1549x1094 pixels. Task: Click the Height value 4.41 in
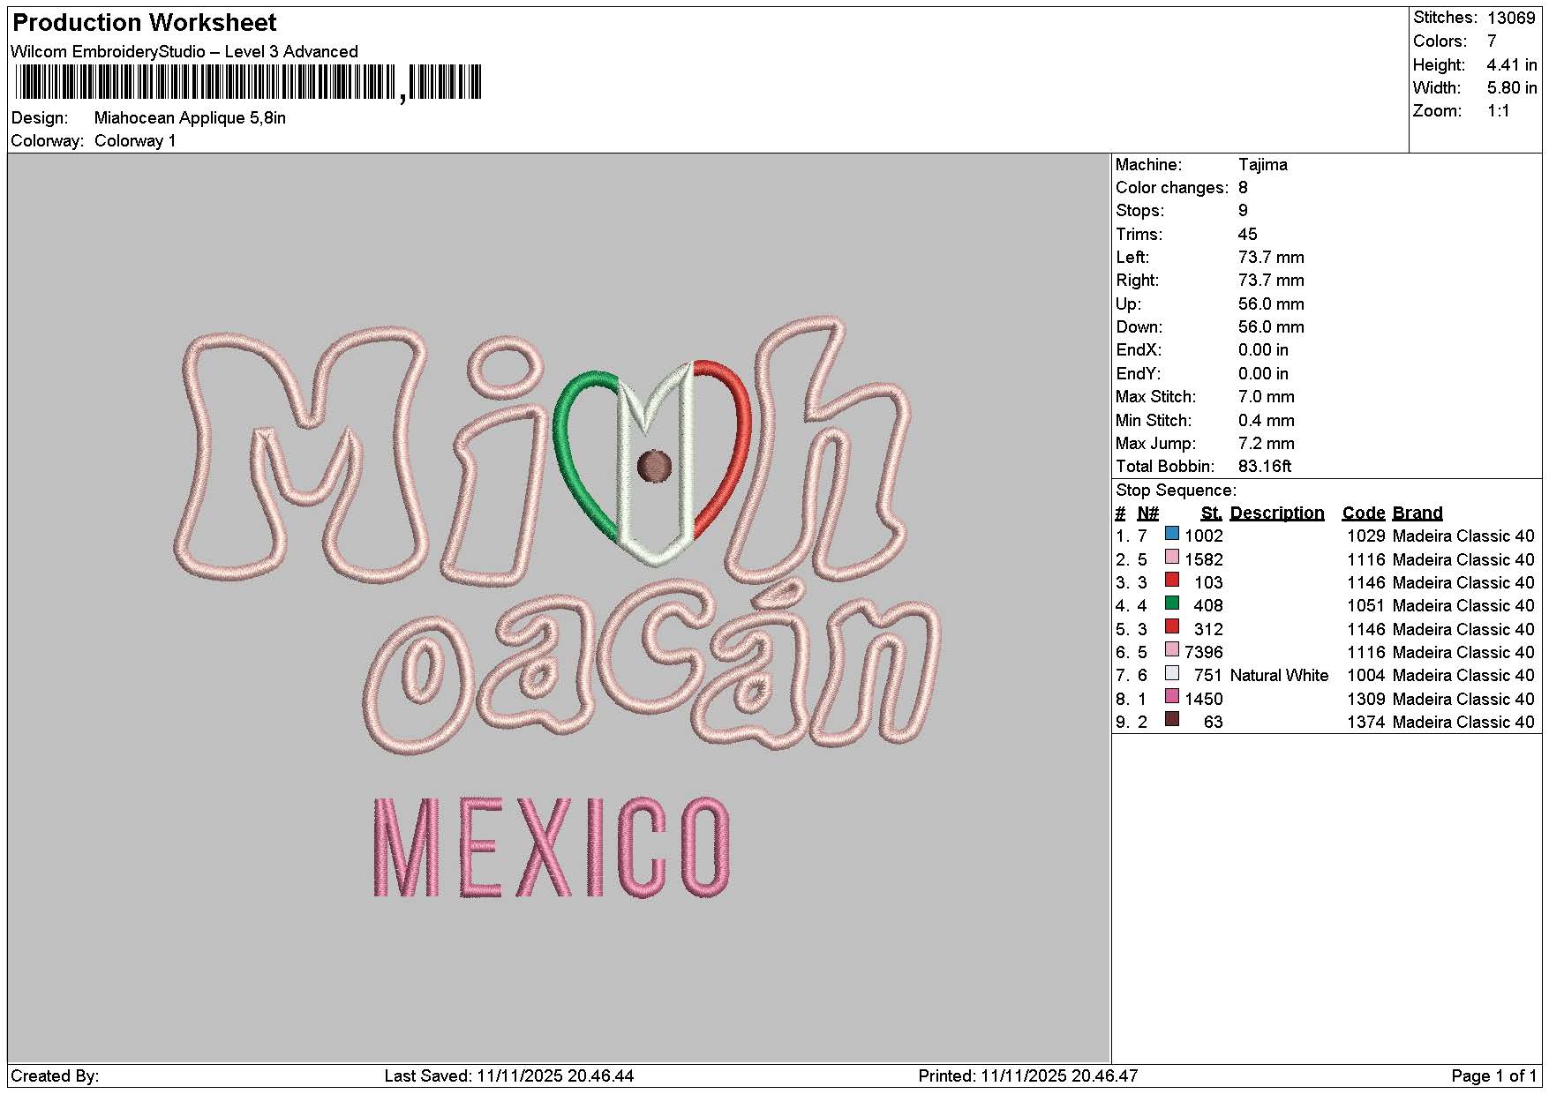point(1512,65)
